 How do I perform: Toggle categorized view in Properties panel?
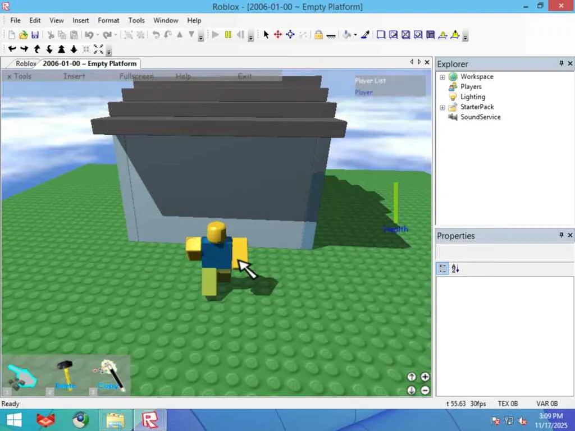442,268
